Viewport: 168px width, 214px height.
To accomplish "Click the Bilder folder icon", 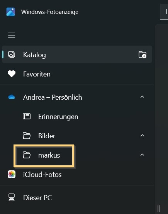I will click(27, 136).
